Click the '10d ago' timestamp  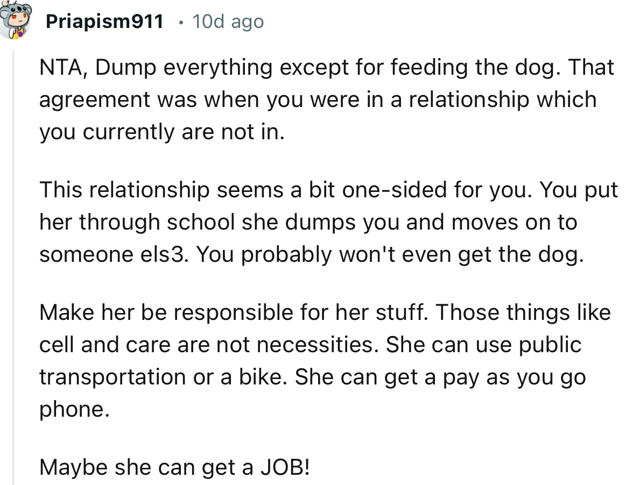click(227, 22)
